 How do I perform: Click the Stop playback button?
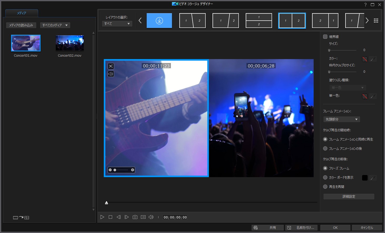tap(110, 217)
